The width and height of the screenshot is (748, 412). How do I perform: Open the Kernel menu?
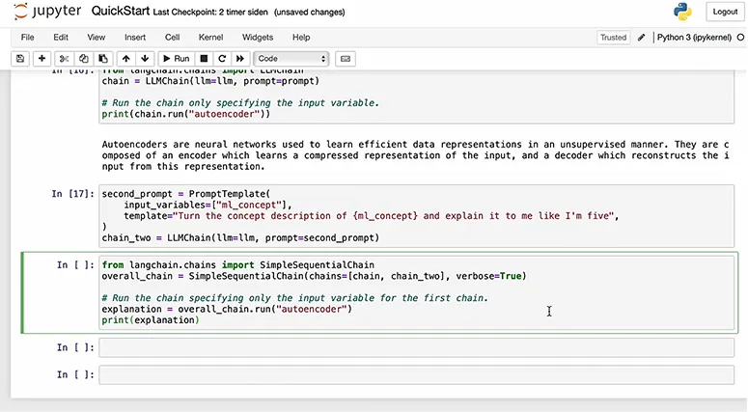click(210, 38)
